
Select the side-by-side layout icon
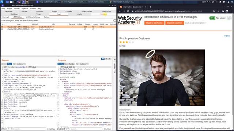[x=103, y=59]
